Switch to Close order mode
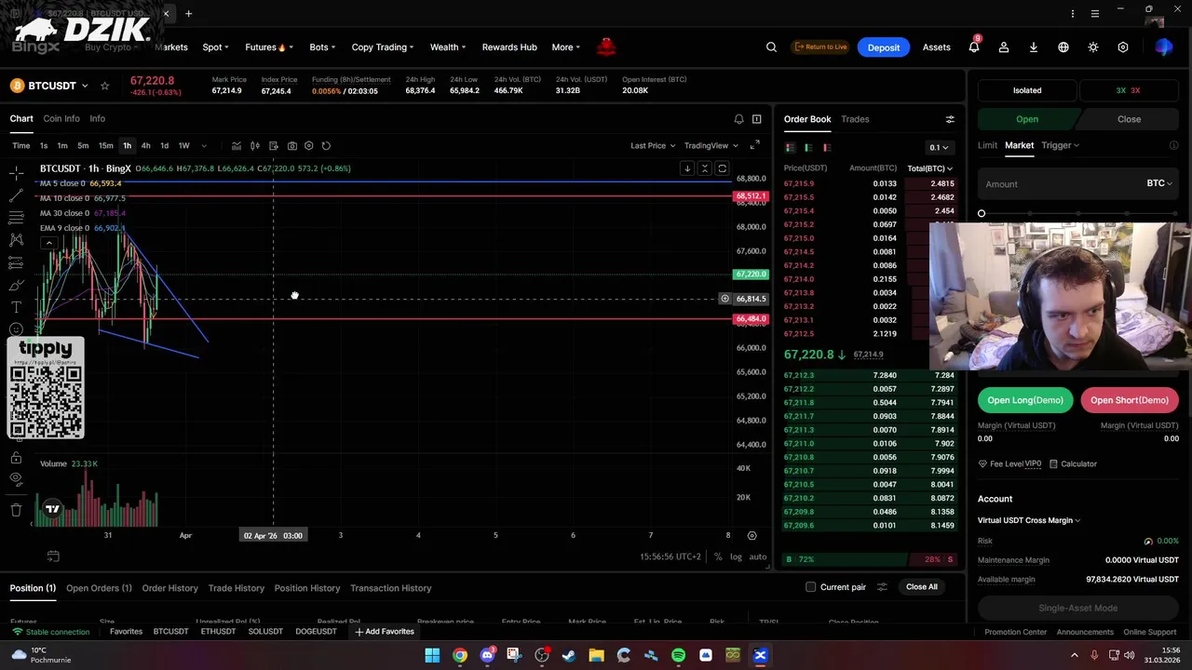The image size is (1192, 670). click(x=1129, y=119)
